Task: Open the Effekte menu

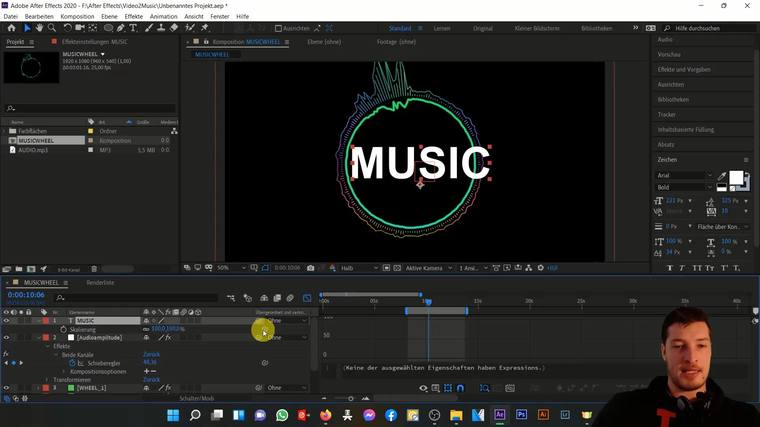Action: pos(134,17)
